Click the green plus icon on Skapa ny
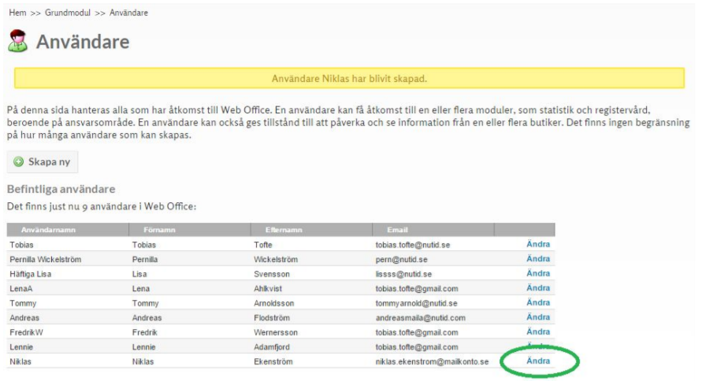The height and width of the screenshot is (381, 702). 19,161
